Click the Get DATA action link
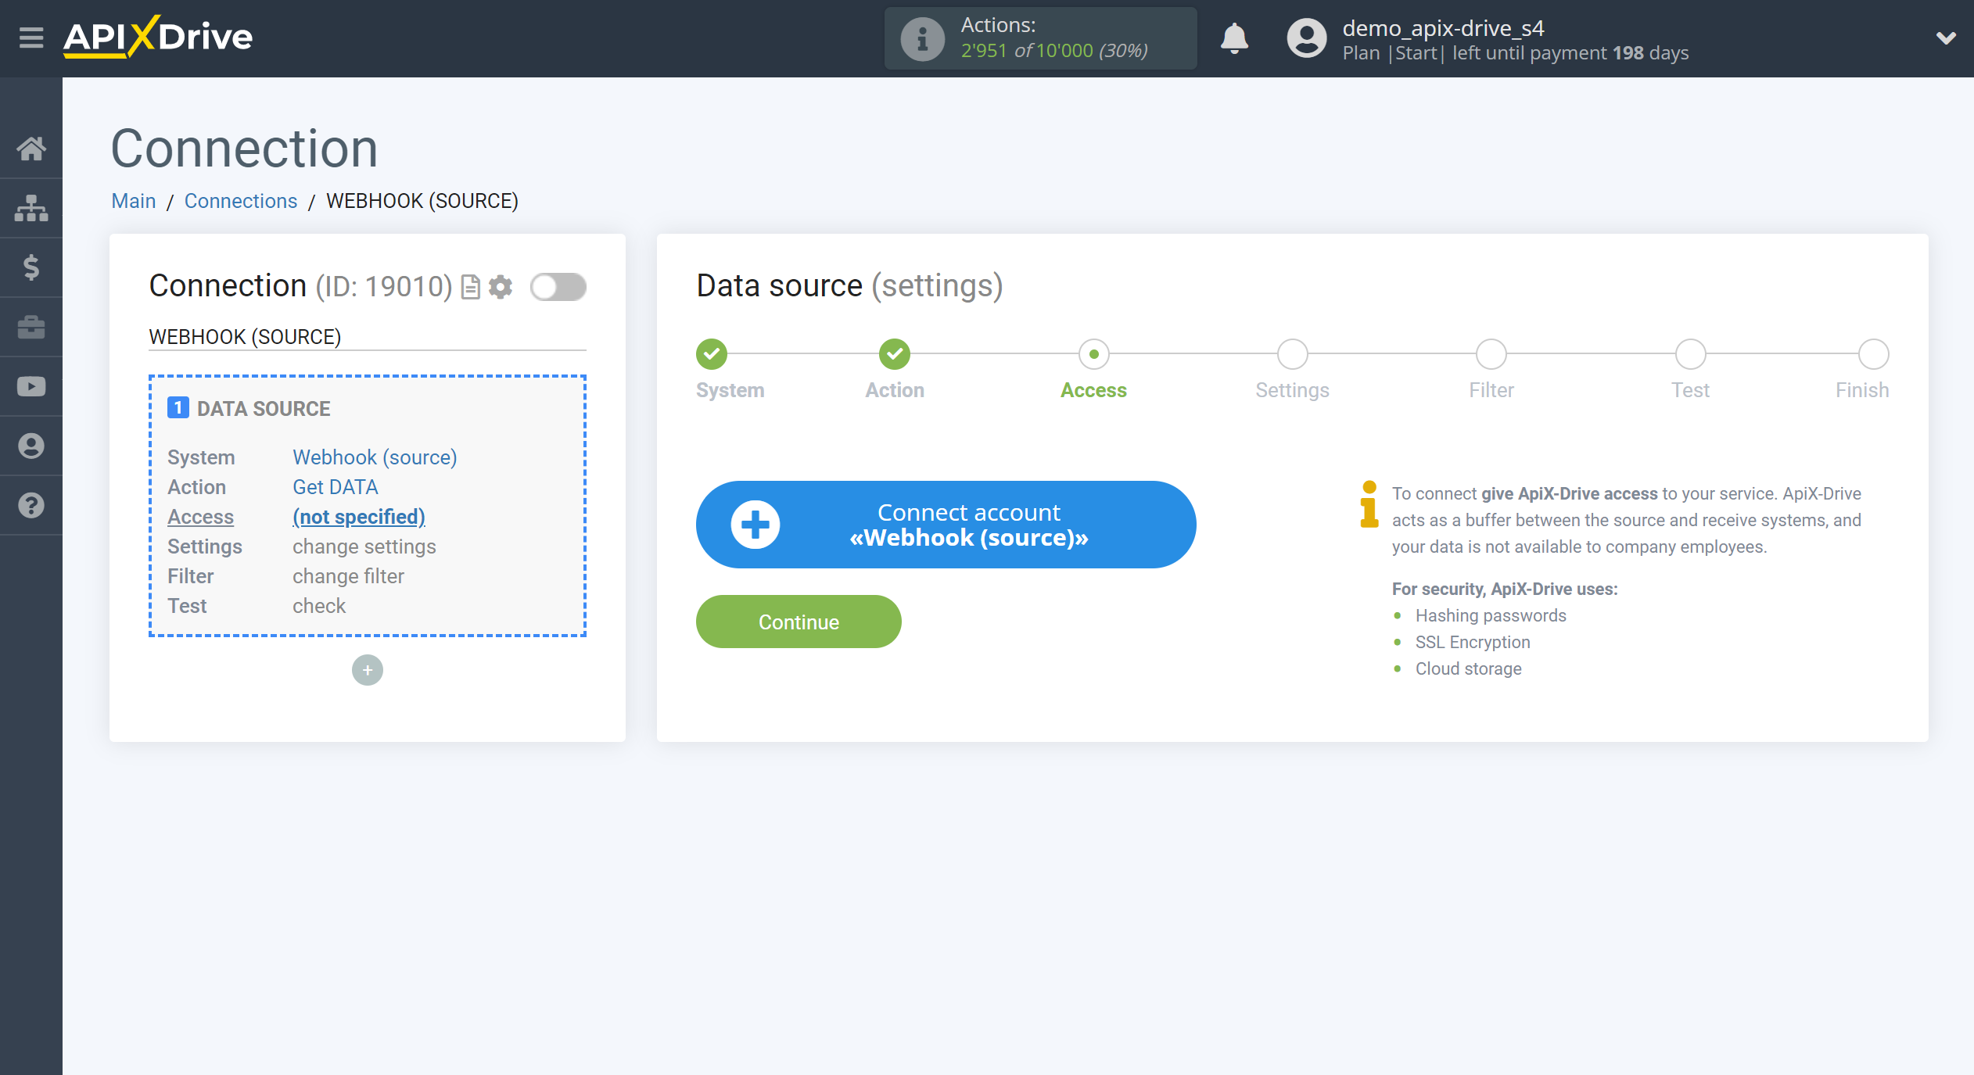This screenshot has height=1075, width=1974. (x=336, y=487)
